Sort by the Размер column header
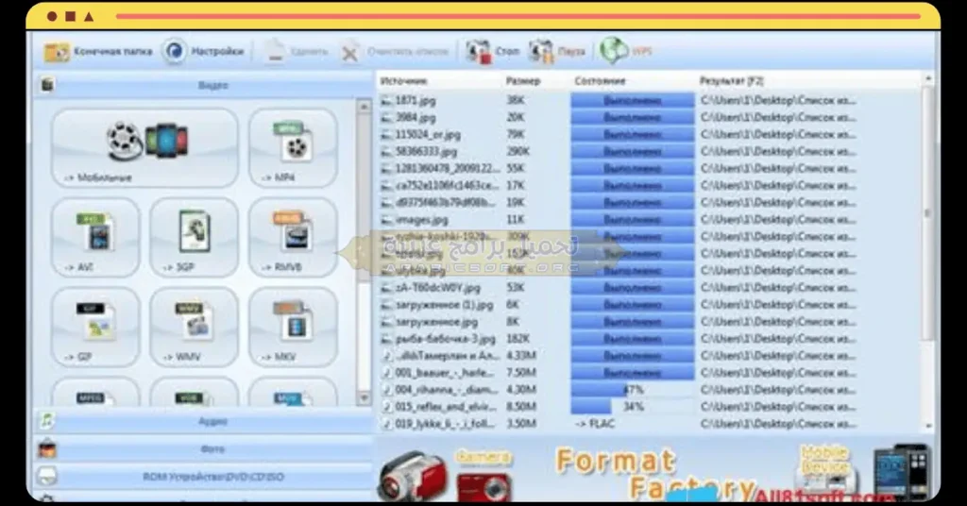Image resolution: width=967 pixels, height=506 pixels. coord(523,81)
